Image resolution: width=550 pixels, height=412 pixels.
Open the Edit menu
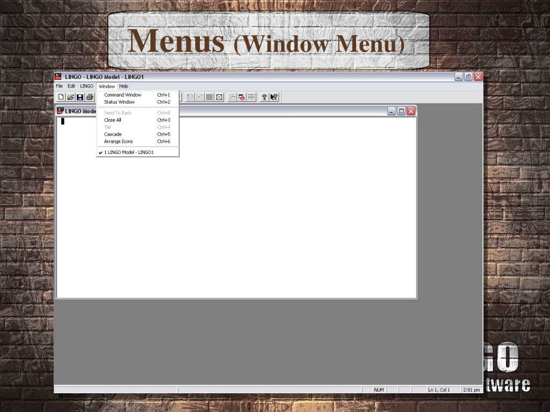tap(71, 86)
